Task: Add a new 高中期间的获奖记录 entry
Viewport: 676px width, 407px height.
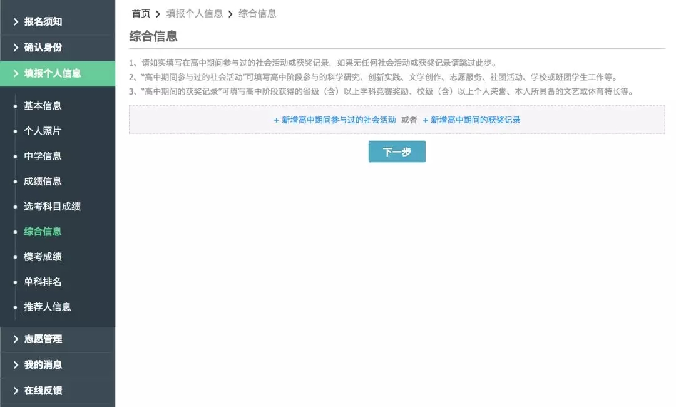Action: coord(471,120)
